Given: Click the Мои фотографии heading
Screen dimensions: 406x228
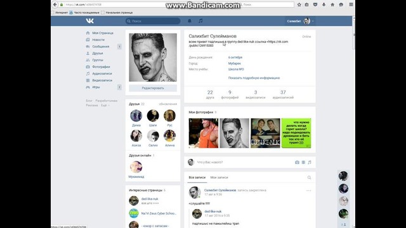Looking at the screenshot, I should 201,112.
